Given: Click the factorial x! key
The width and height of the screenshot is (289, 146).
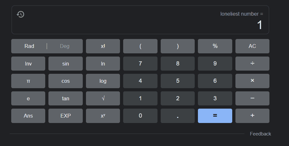Looking at the screenshot, I should tap(103, 46).
